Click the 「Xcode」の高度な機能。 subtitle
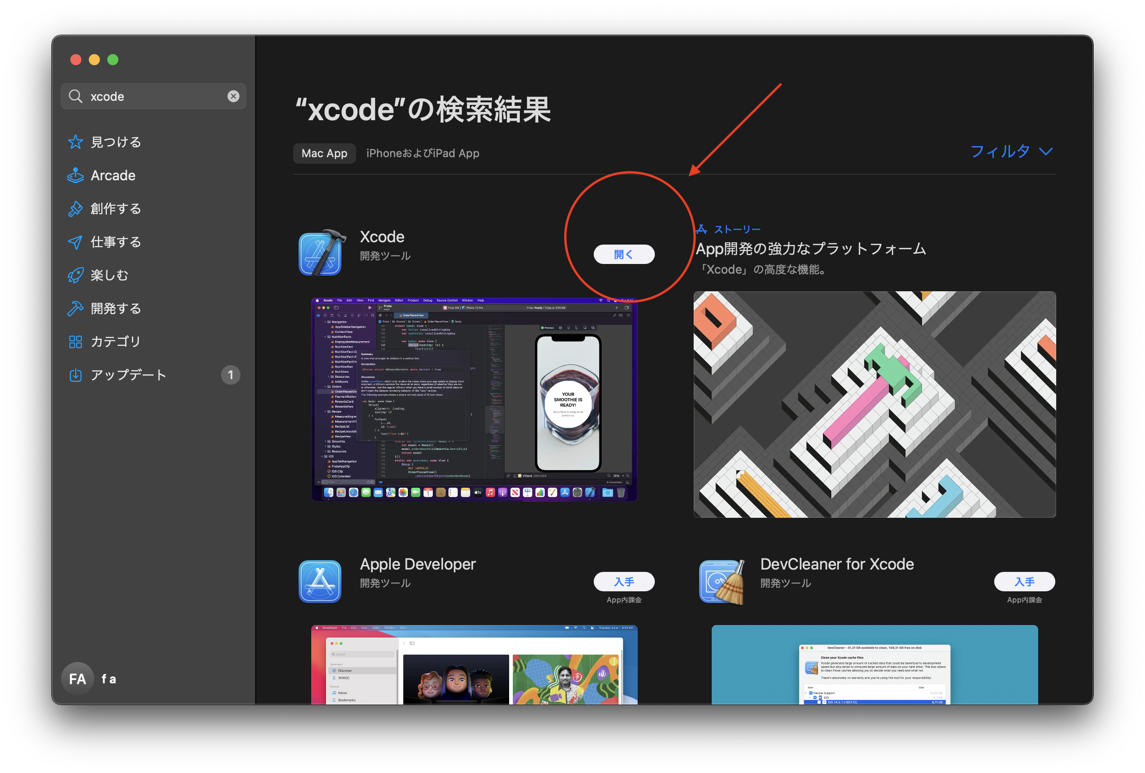The image size is (1145, 773). pyautogui.click(x=763, y=270)
